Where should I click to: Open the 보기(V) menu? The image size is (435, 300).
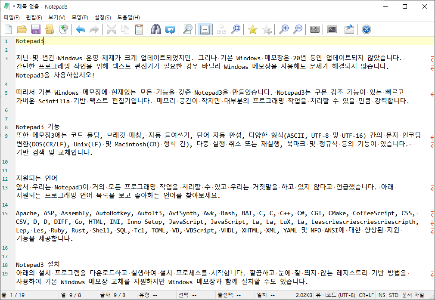[56, 18]
